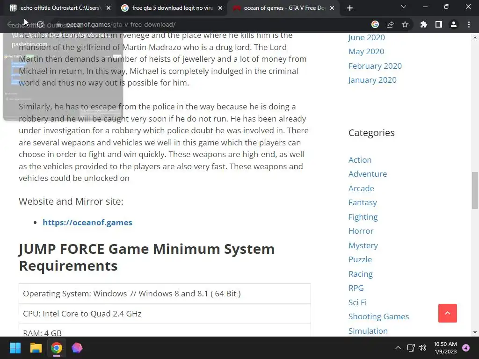Close the 'free gta 5 download' tab

(220, 8)
